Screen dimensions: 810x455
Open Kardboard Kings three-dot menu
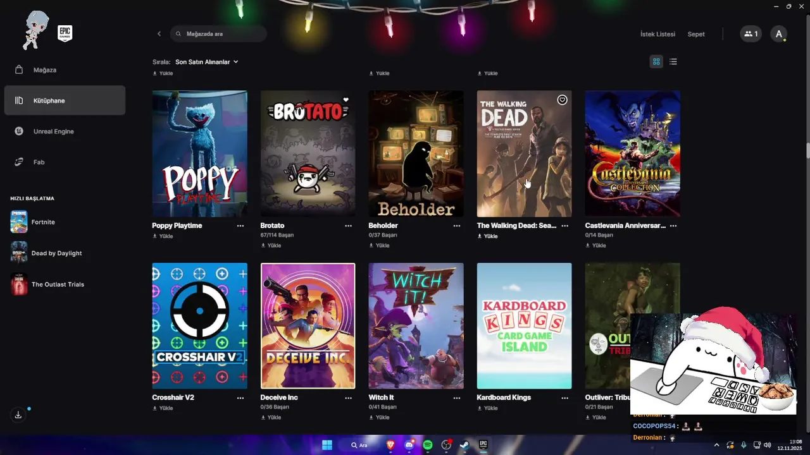565,398
